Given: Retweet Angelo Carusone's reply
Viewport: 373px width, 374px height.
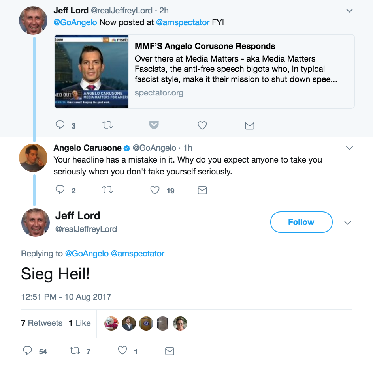Looking at the screenshot, I should [x=107, y=190].
